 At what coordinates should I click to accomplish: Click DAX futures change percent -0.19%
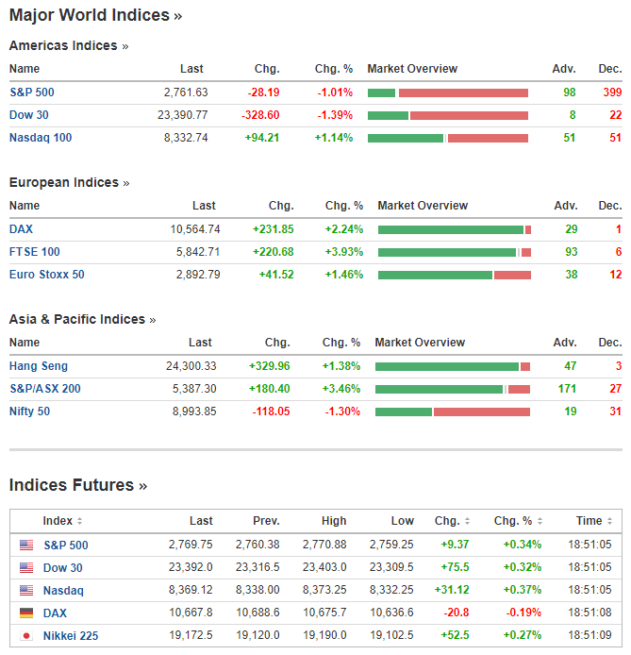coord(523,613)
